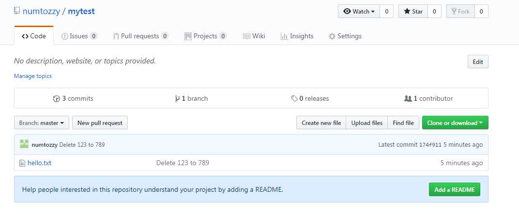This screenshot has width=519, height=216.
Task: Click the star icon on Star button
Action: point(407,11)
